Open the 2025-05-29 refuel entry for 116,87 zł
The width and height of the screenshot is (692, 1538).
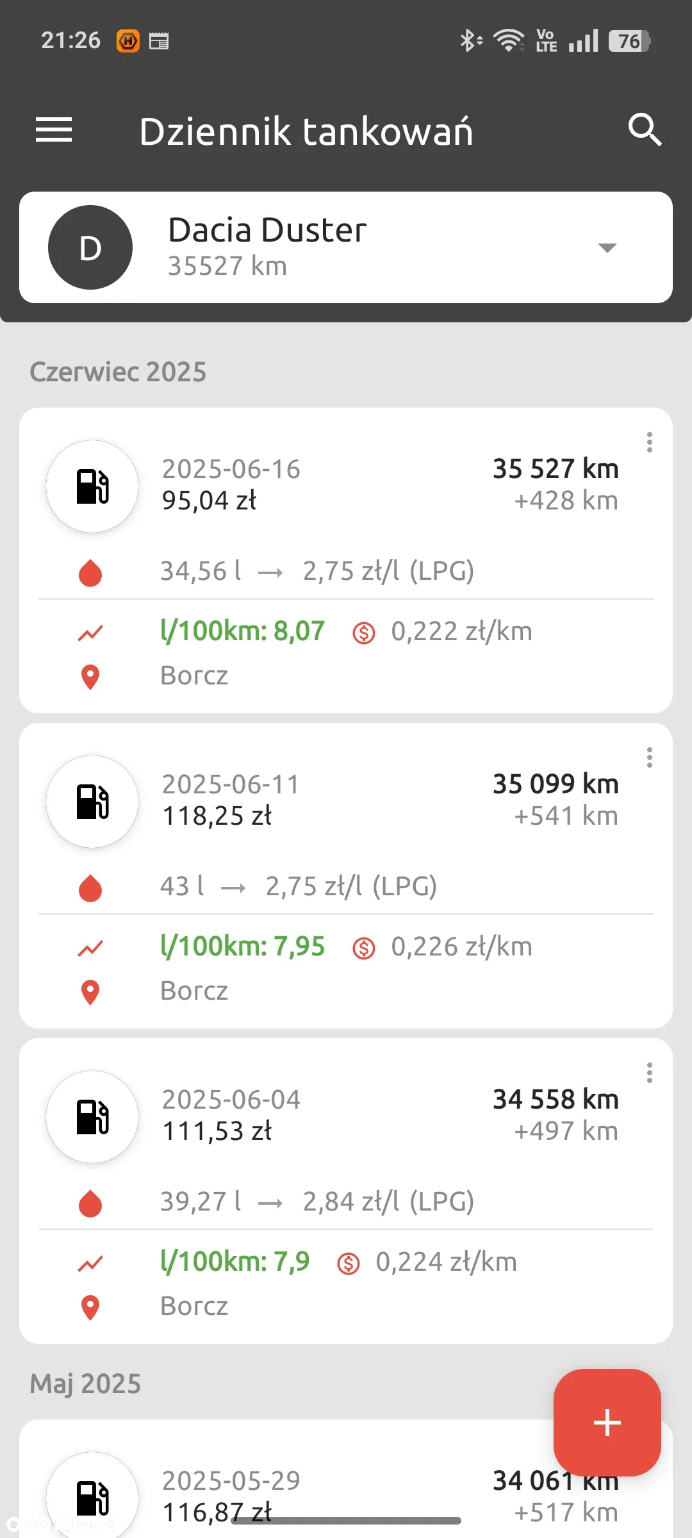pos(346,1479)
